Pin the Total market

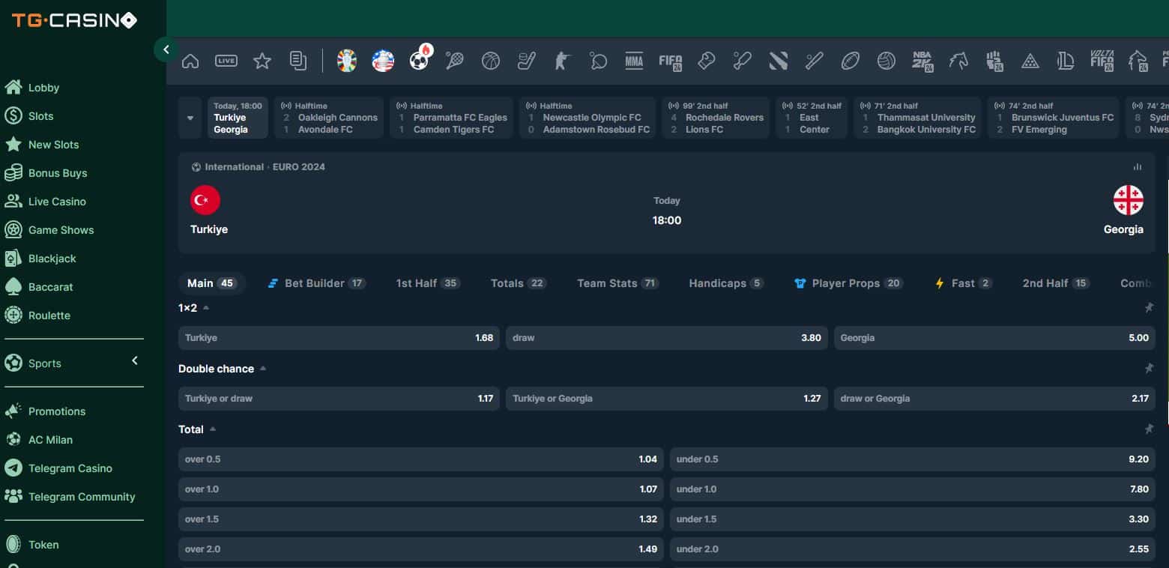click(1149, 429)
